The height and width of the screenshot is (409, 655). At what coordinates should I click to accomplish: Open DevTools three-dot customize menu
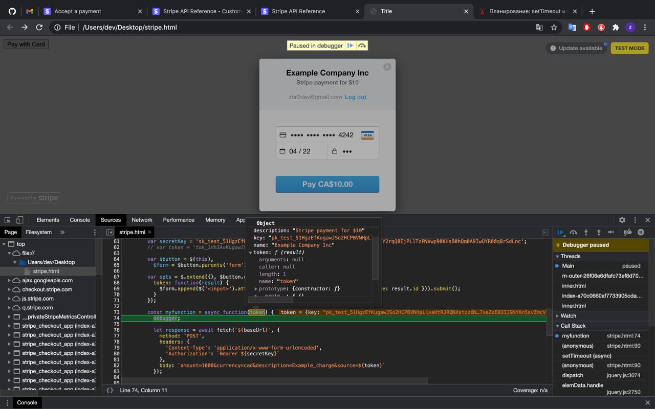coord(635,220)
